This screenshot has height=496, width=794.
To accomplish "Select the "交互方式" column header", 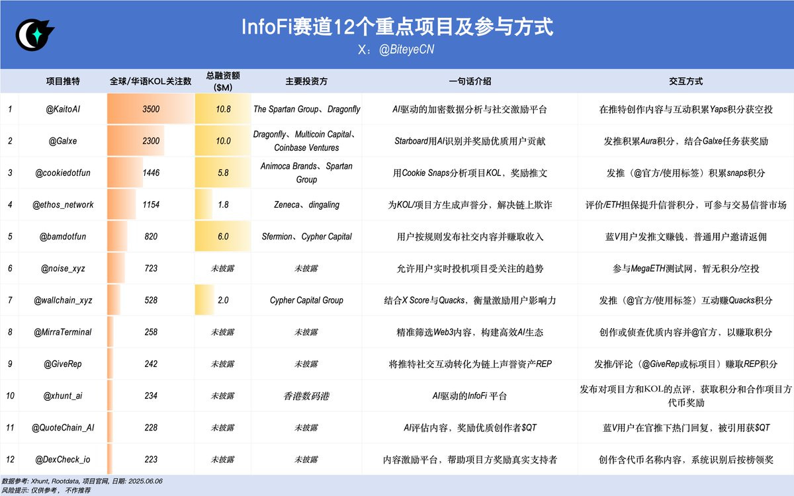I will click(x=685, y=81).
